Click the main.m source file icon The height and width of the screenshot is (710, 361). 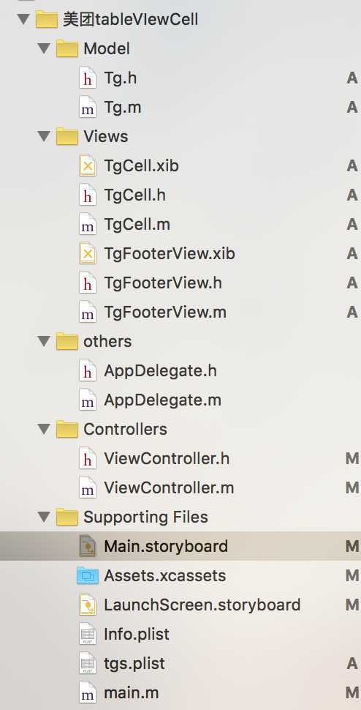(88, 692)
